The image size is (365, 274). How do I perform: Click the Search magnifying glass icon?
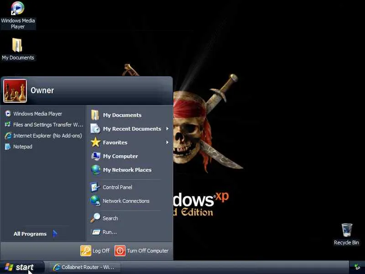click(95, 218)
